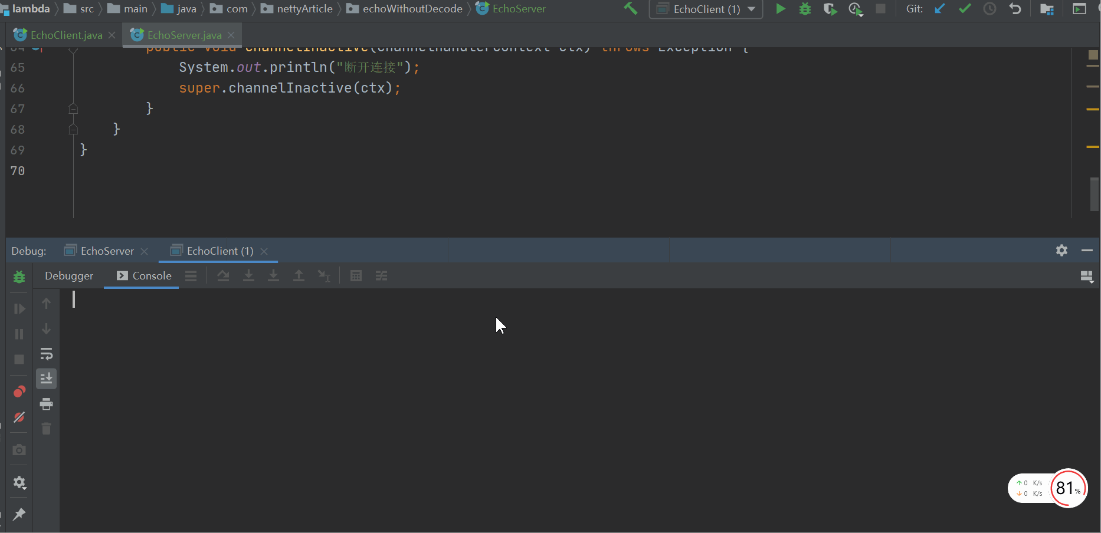View breakpoints with red dots icon

19,391
